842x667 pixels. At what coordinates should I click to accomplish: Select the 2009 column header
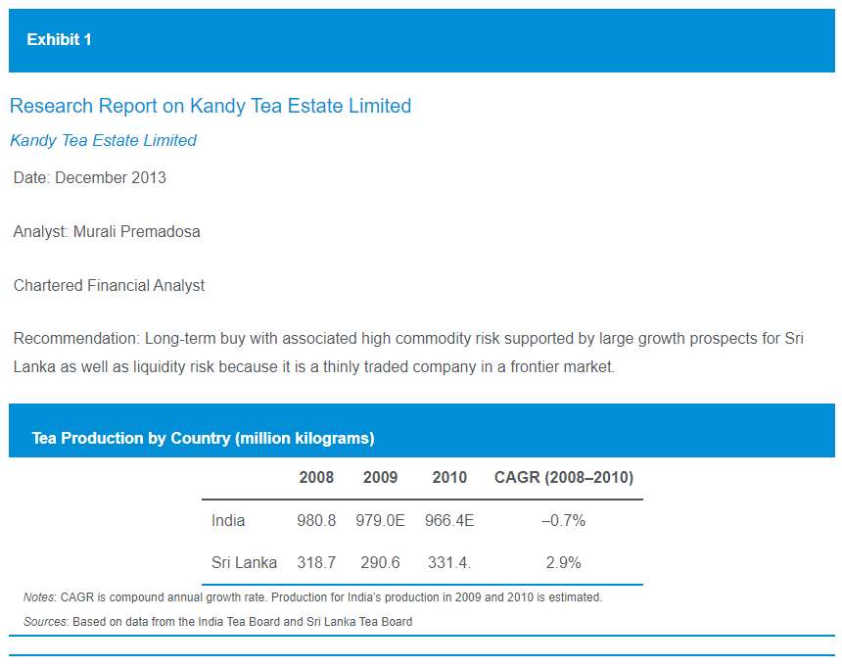380,477
